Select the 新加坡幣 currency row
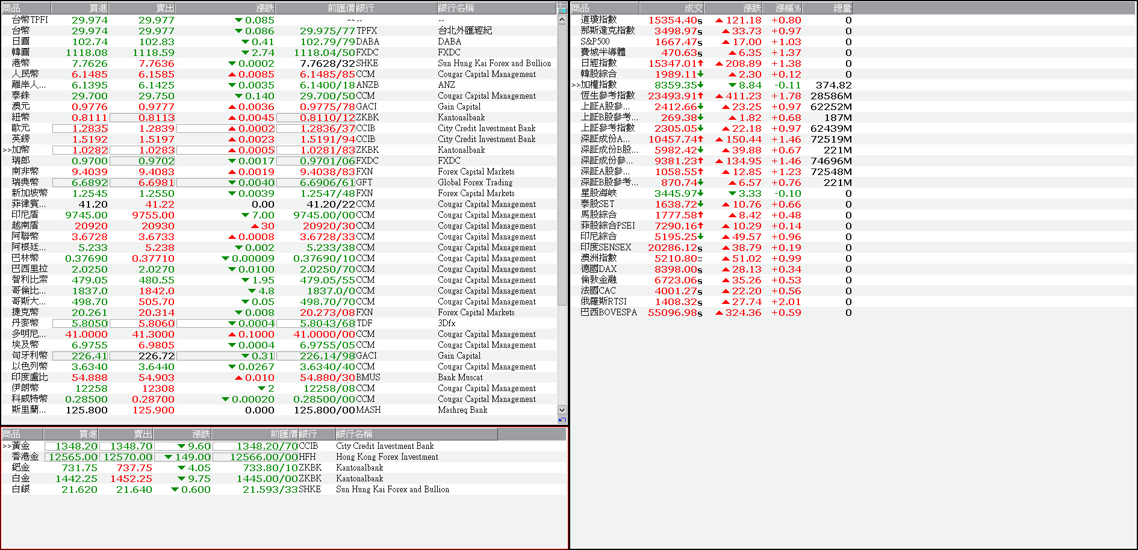 279,193
